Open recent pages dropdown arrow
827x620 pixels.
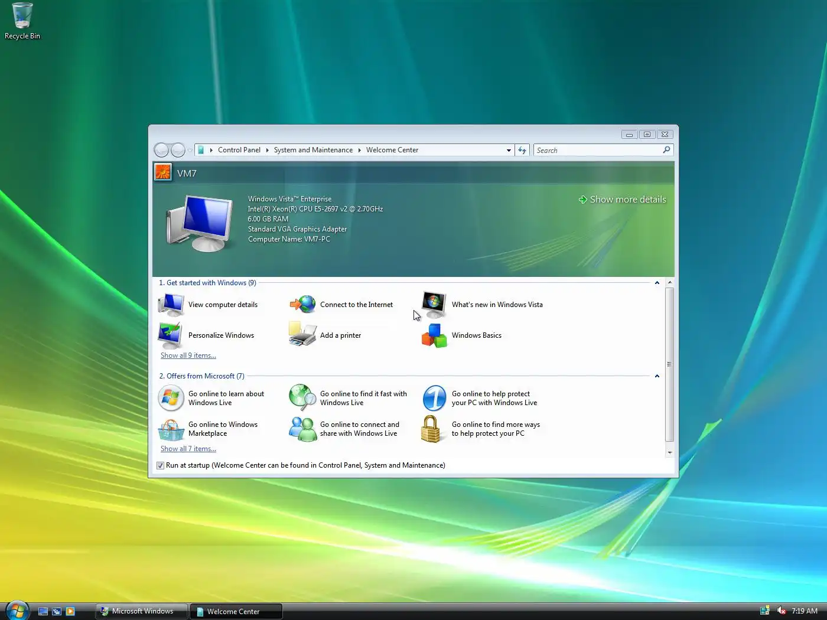[x=190, y=150]
